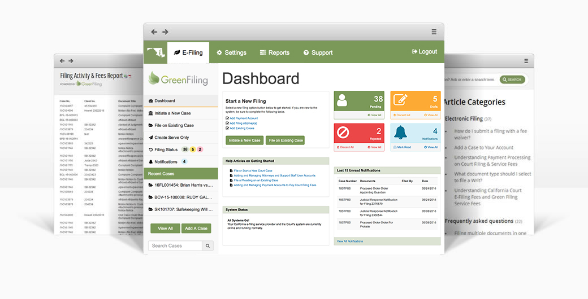Screen dimensions: 588x299
Task: Open the browser hamburger menu
Action: tap(434, 32)
